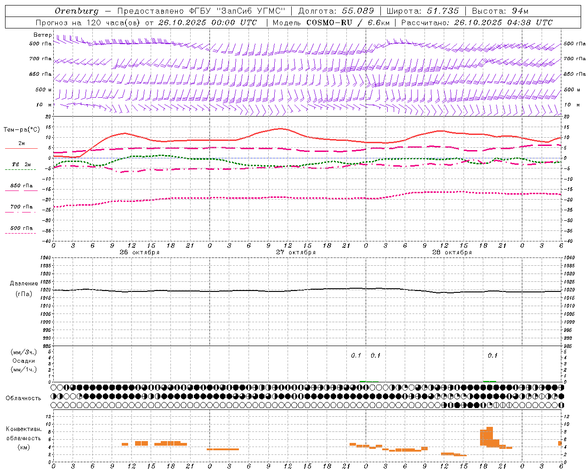Click the 0.1 precipitation value on 28 October evening
Image resolution: width=588 pixels, height=470 pixels.
(492, 355)
